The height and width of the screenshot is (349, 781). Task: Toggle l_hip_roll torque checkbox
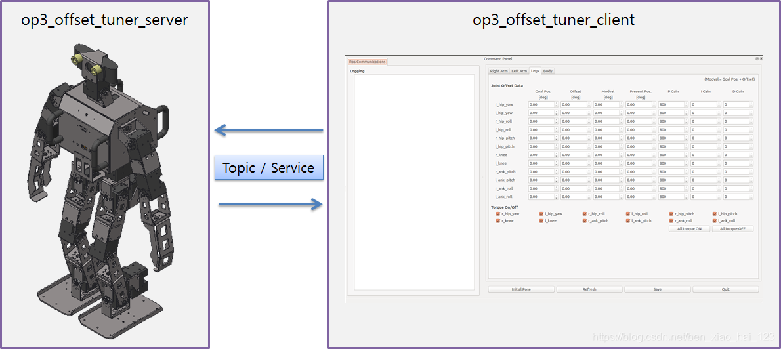point(628,214)
